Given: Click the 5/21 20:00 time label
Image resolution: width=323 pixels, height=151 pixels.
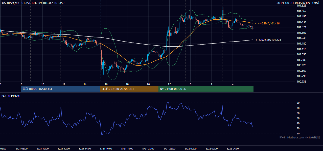Looking at the screenshot, I should coord(148,149).
